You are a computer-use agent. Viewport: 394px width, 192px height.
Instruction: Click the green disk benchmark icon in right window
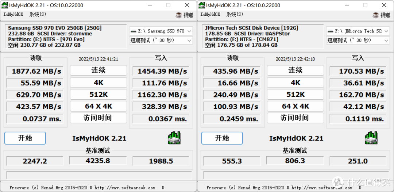371,138
